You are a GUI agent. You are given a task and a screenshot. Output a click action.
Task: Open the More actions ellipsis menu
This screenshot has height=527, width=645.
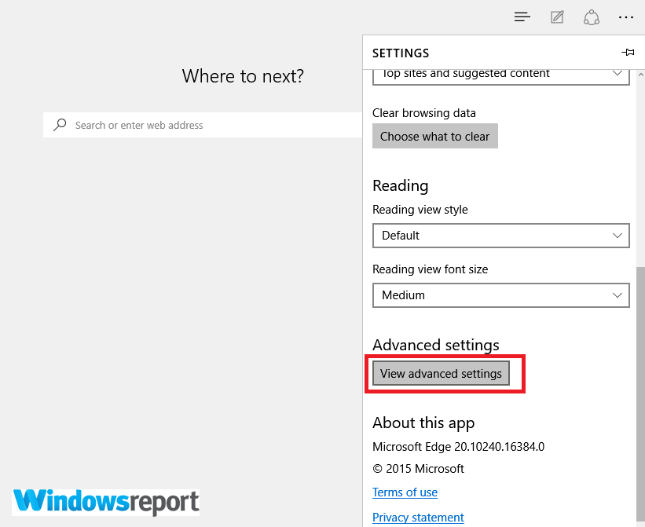tap(626, 17)
